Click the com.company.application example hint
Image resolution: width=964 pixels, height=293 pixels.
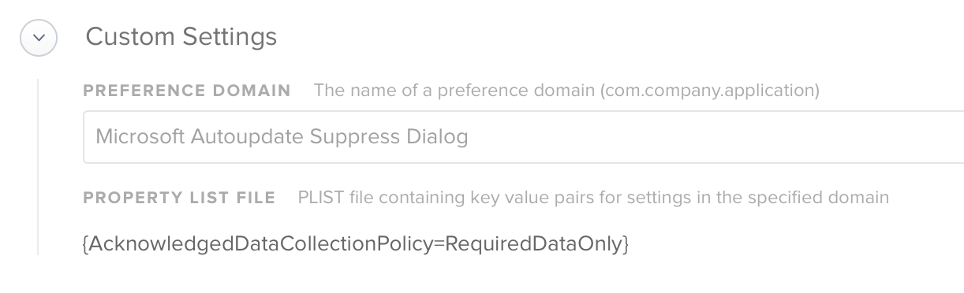pos(710,91)
